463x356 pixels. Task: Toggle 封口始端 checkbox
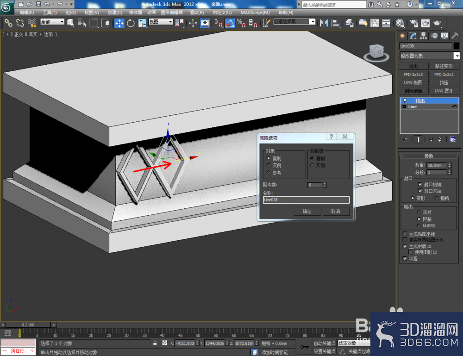pyautogui.click(x=420, y=184)
